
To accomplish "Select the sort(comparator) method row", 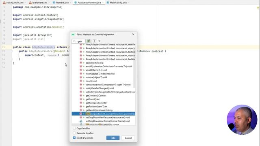I will 104,85.
